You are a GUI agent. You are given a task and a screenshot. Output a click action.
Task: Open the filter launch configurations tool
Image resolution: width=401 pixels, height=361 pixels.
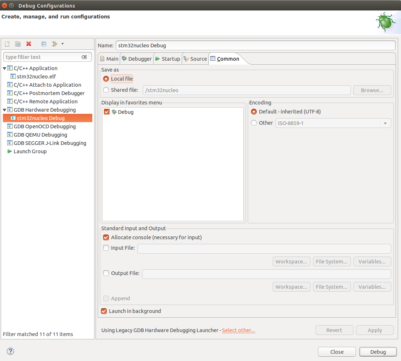[54, 44]
